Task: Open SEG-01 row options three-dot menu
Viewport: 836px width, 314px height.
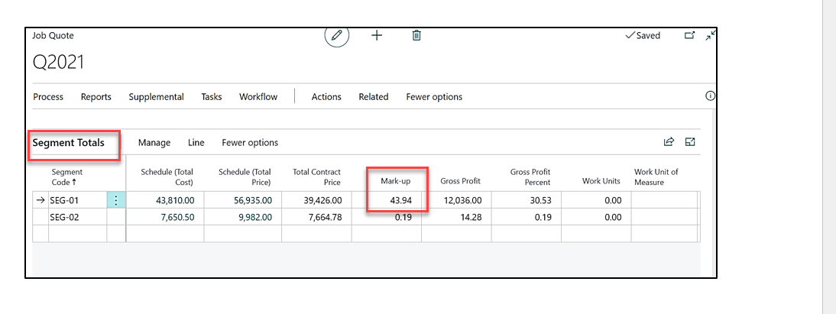Action: point(116,200)
